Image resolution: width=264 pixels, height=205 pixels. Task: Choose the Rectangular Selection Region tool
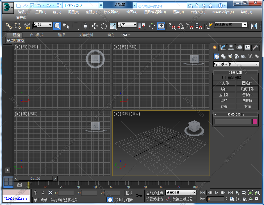coord(75,26)
